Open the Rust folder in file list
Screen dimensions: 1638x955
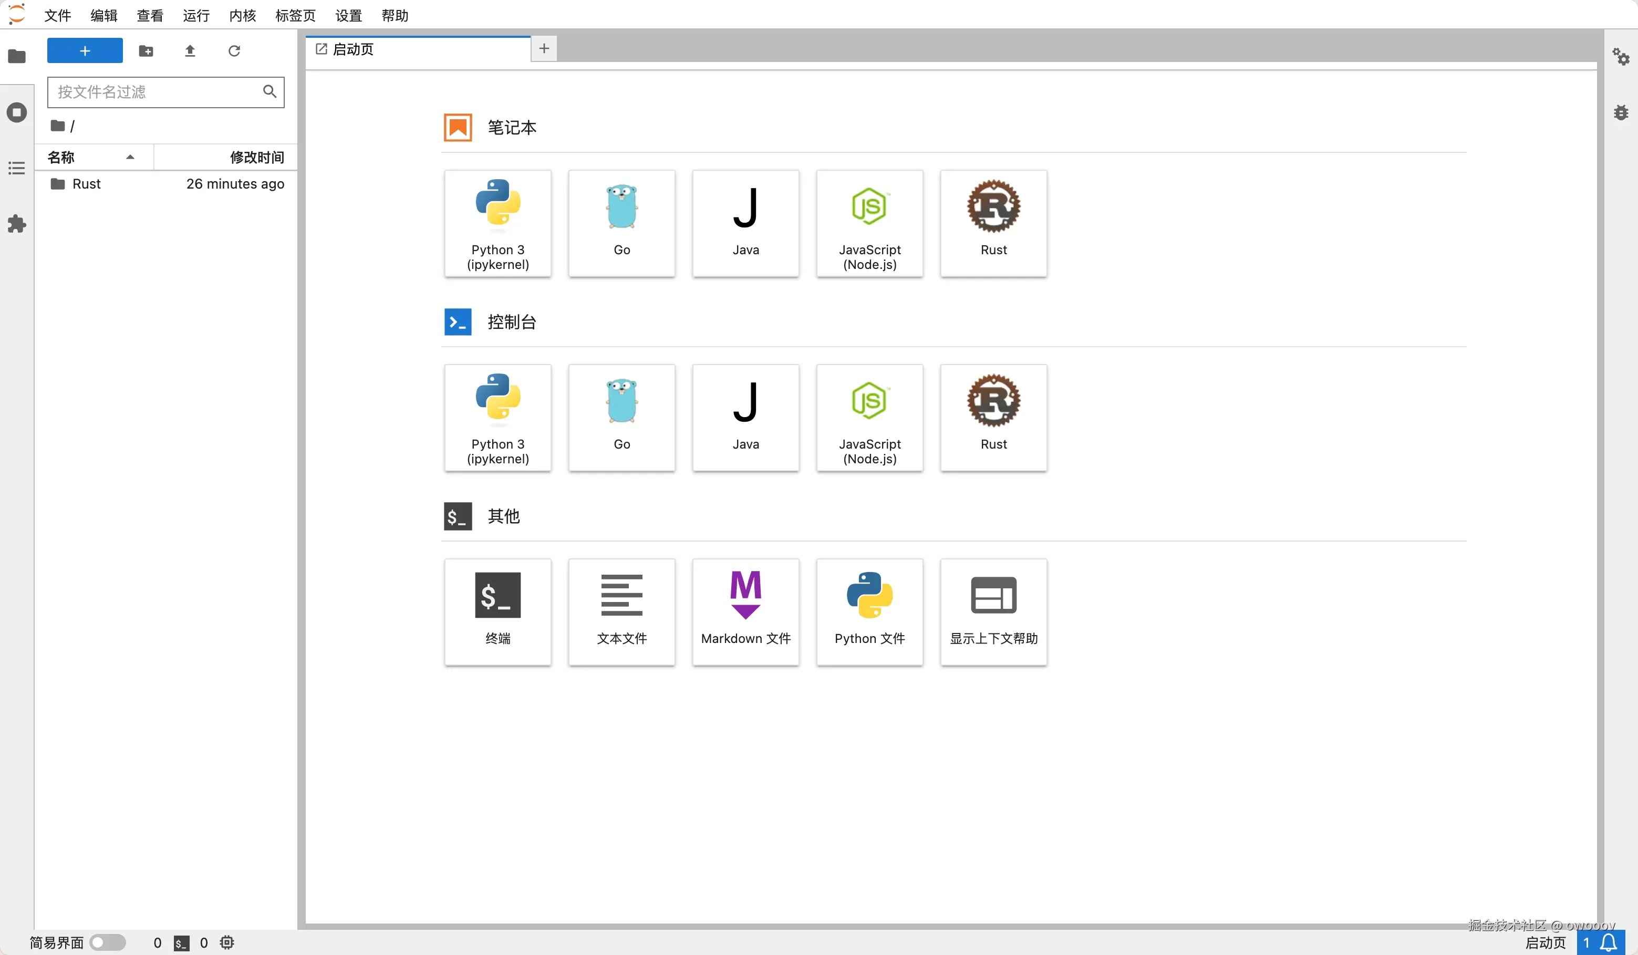tap(86, 184)
